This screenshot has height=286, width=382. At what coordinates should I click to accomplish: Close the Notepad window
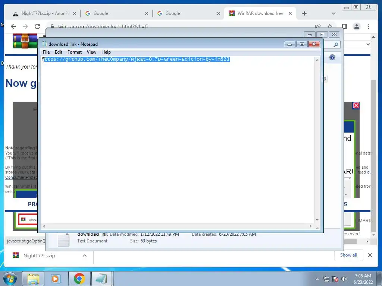(x=314, y=44)
